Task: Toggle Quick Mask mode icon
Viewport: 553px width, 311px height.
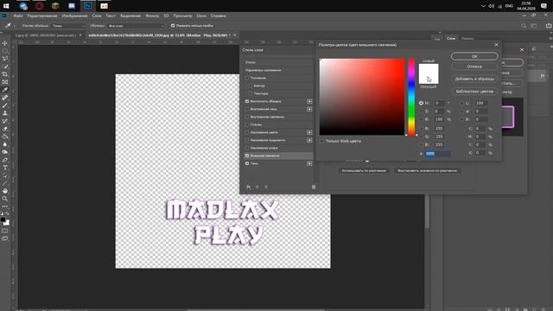Action: point(5,231)
